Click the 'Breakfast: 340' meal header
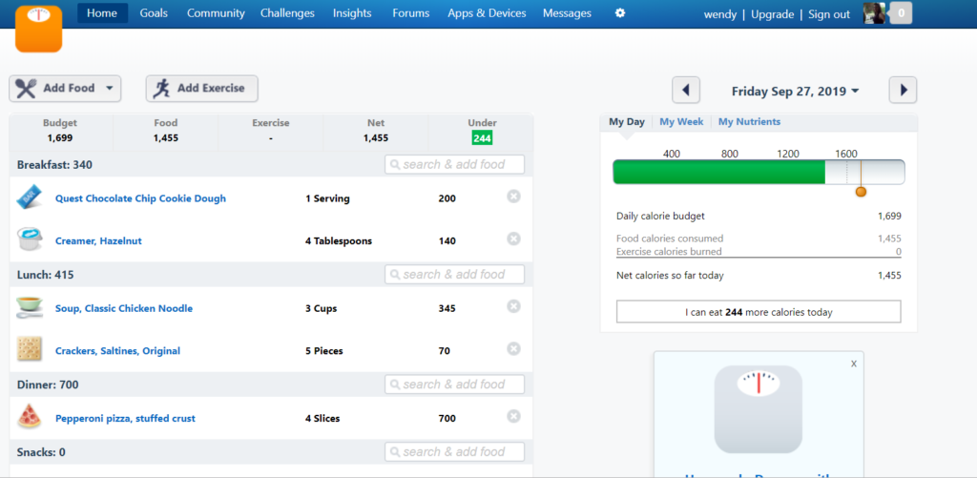The image size is (977, 478). tap(54, 165)
